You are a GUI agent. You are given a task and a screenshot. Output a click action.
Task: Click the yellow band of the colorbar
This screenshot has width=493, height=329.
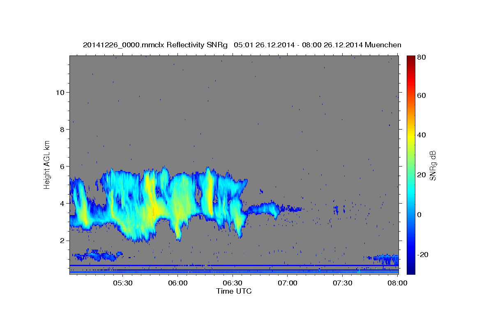(411, 136)
